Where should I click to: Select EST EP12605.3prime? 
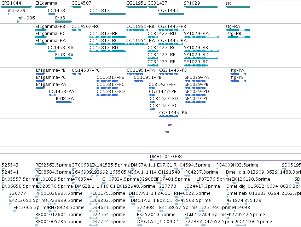coord(30,208)
